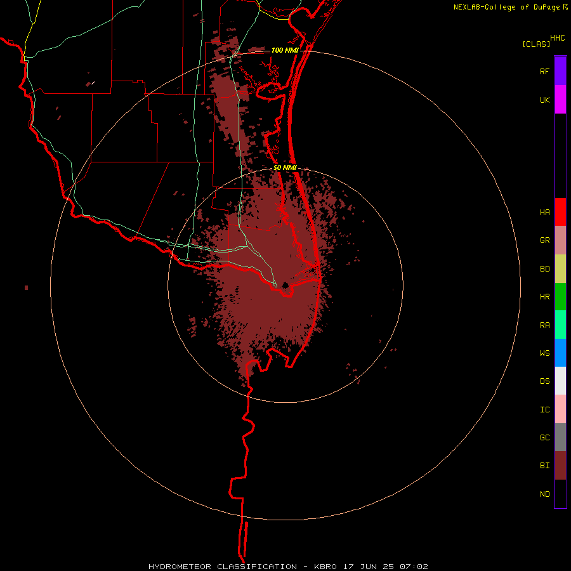The image size is (571, 571).
Task: Click the "GR" legend label
Action: [545, 240]
